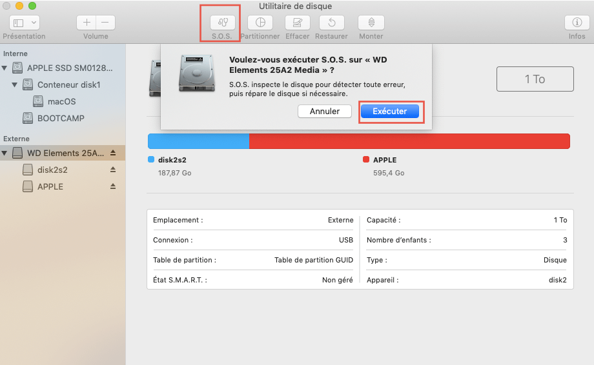Screen dimensions: 594x365
Task: Select the macOS volume in sidebar
Action: pyautogui.click(x=61, y=101)
